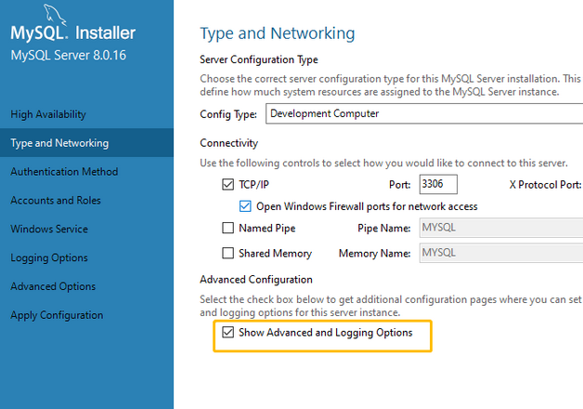Select Apply Configuration in sidebar

57,315
